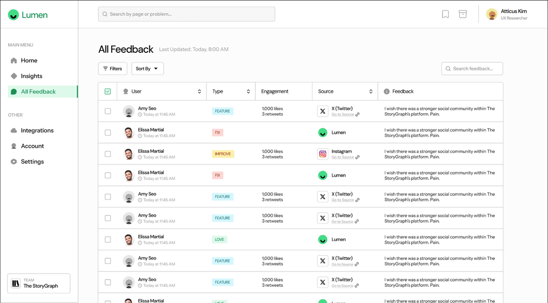
Task: Click the info icon beside Feedback header
Action: coord(387,91)
